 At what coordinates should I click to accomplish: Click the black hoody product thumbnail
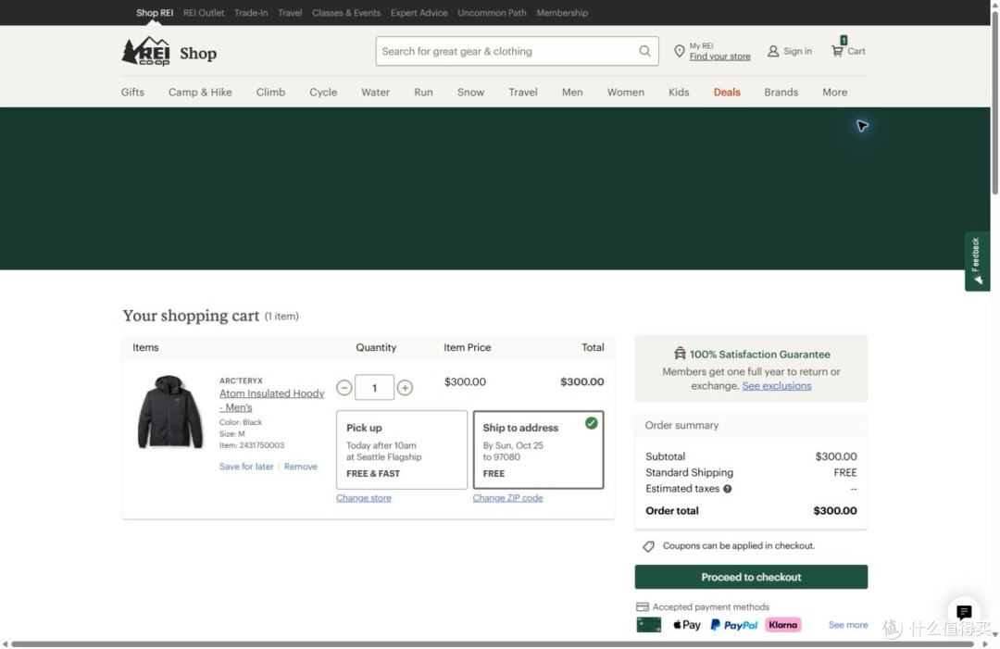169,412
